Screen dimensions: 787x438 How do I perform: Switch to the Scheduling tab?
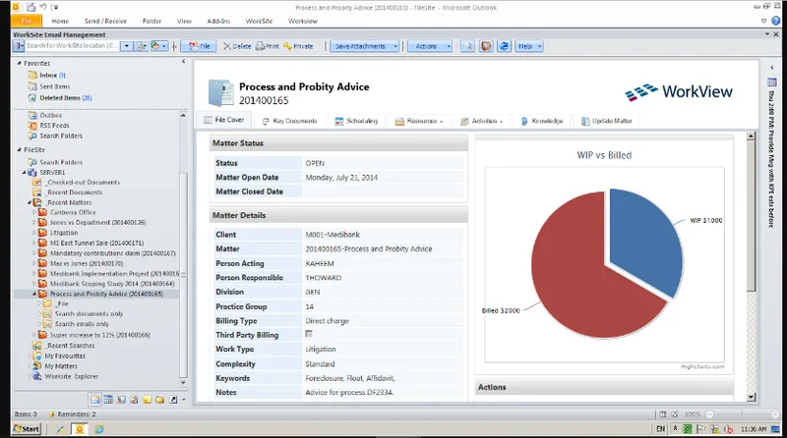(356, 121)
